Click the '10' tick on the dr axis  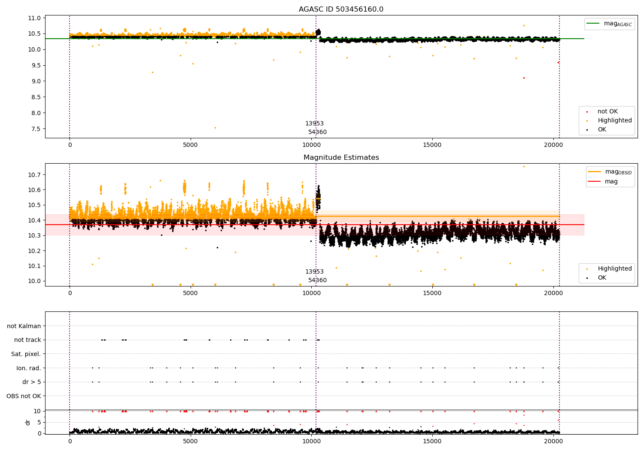[37, 411]
